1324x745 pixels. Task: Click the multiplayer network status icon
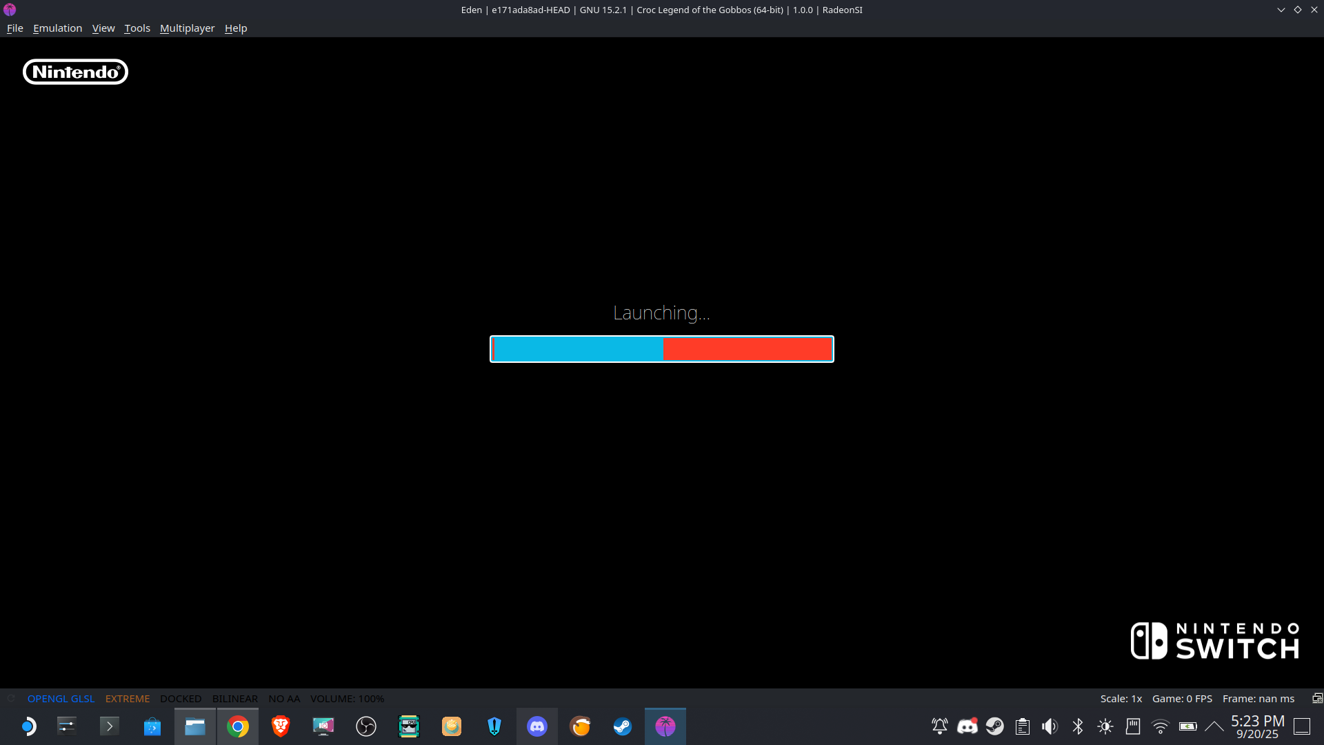point(1316,699)
